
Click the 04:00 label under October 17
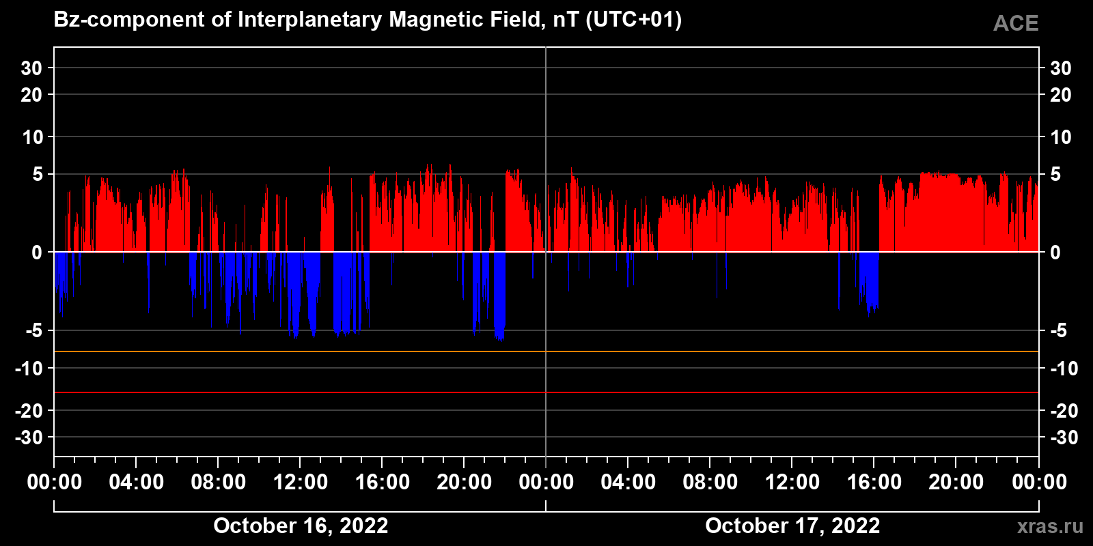coord(628,483)
